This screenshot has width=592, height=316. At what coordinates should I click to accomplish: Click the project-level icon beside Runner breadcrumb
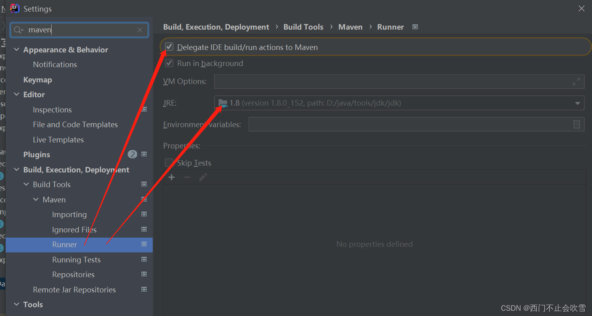click(x=415, y=27)
